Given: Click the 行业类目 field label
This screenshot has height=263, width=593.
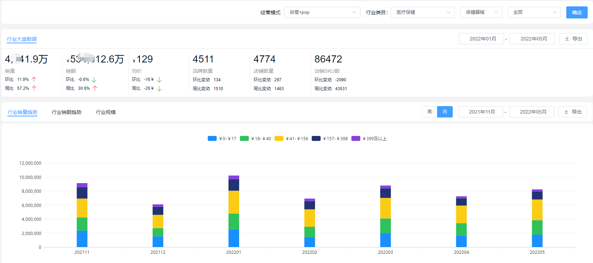Looking at the screenshot, I should click(x=377, y=12).
